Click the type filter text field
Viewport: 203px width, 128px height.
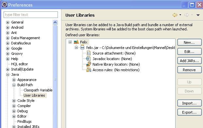tap(31, 15)
